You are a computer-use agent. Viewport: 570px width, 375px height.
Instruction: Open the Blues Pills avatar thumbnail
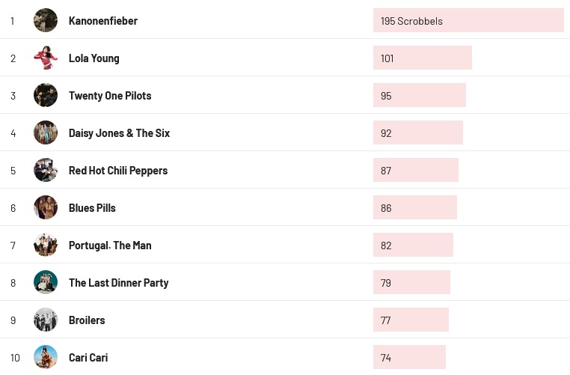click(x=46, y=207)
